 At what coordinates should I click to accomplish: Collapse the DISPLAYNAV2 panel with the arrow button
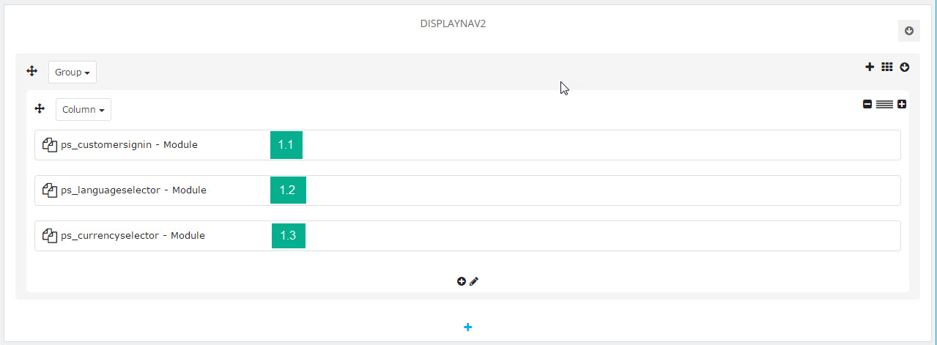click(909, 31)
